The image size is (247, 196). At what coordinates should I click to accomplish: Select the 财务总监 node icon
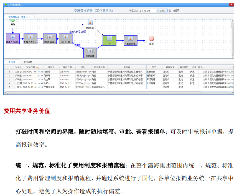(x=90, y=23)
